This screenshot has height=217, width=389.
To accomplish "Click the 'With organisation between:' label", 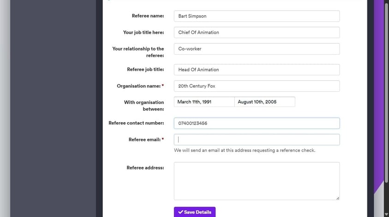I will (144, 106).
